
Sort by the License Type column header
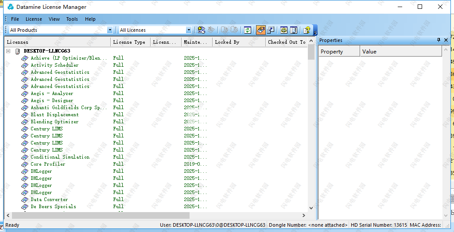point(130,42)
